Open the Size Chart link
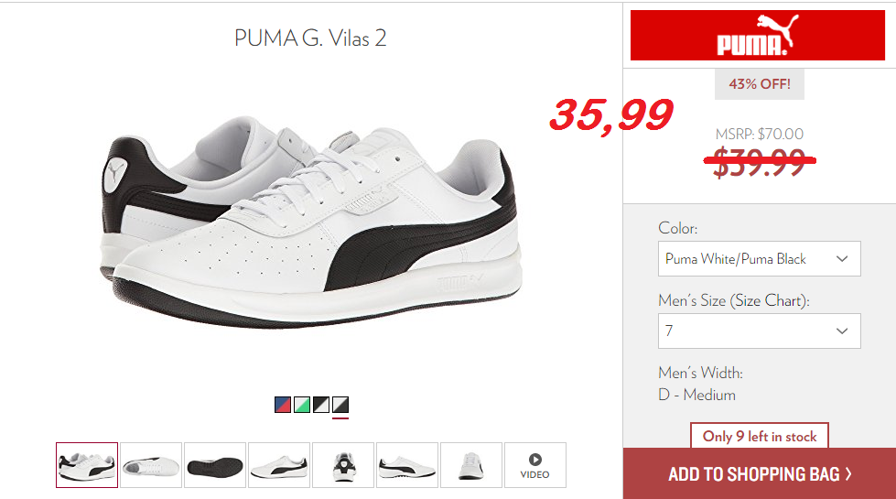Screen dimensions: 896x499 point(768,300)
